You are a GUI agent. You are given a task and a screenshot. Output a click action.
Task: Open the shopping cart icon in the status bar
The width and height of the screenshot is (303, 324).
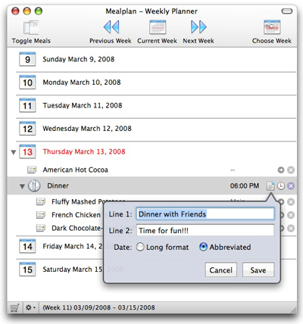coord(15,308)
